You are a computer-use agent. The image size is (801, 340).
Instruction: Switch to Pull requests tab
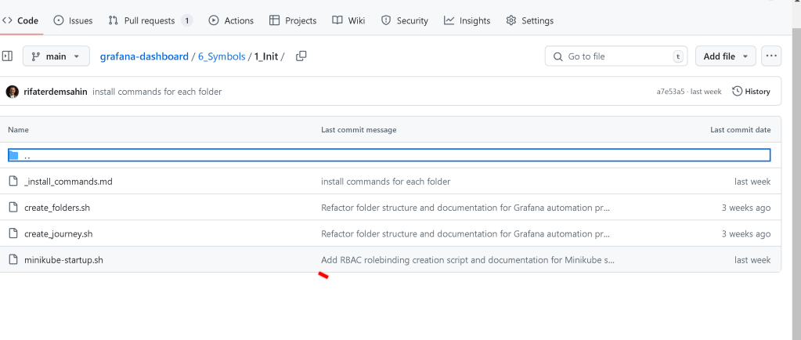click(x=150, y=20)
